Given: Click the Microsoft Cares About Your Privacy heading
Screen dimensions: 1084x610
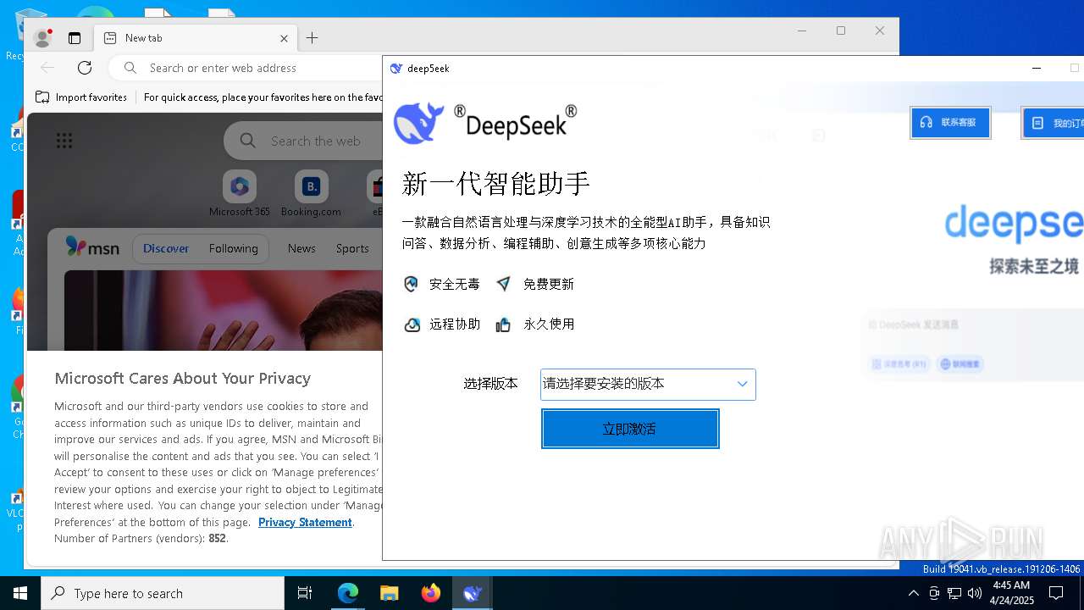Looking at the screenshot, I should pos(182,378).
